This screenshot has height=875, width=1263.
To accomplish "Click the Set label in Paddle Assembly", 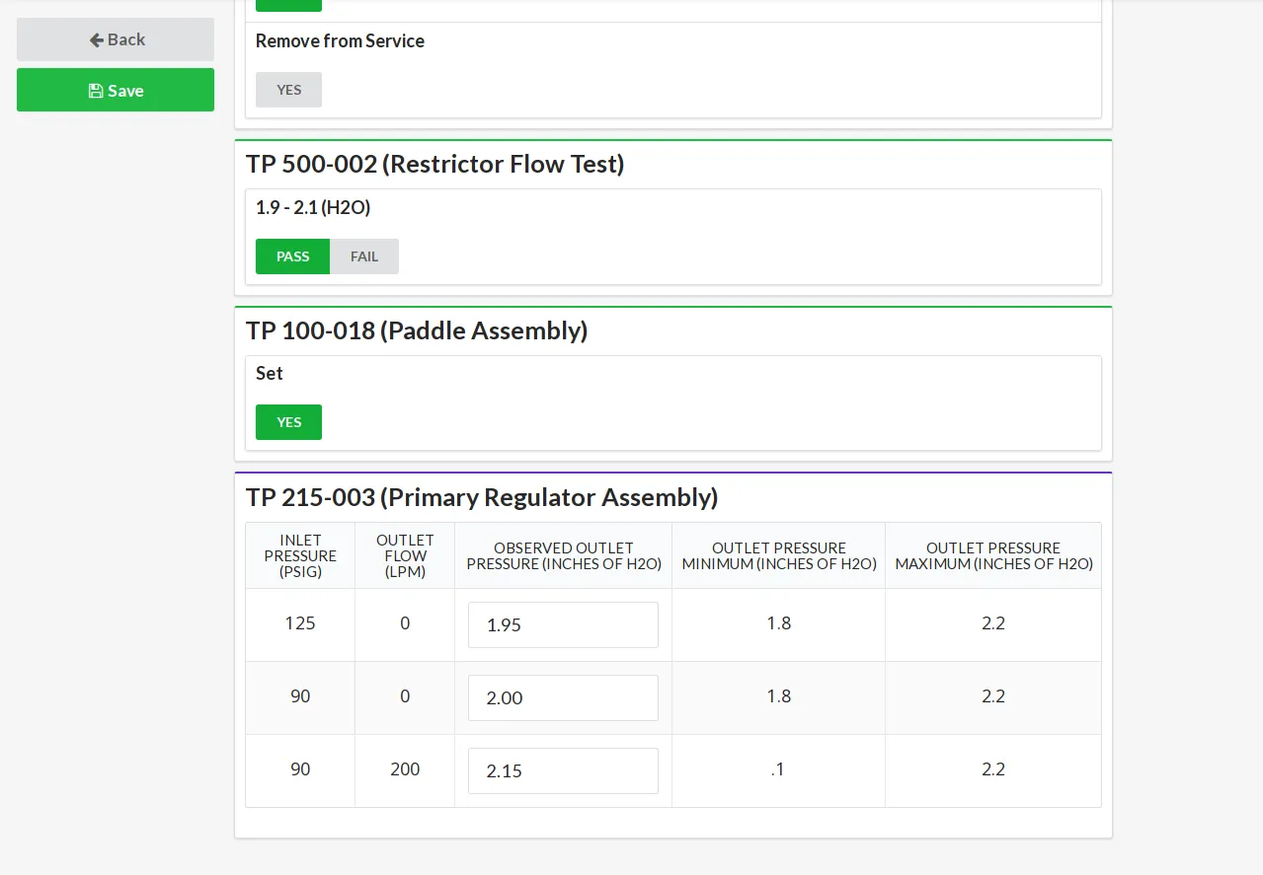I will pos(270,374).
